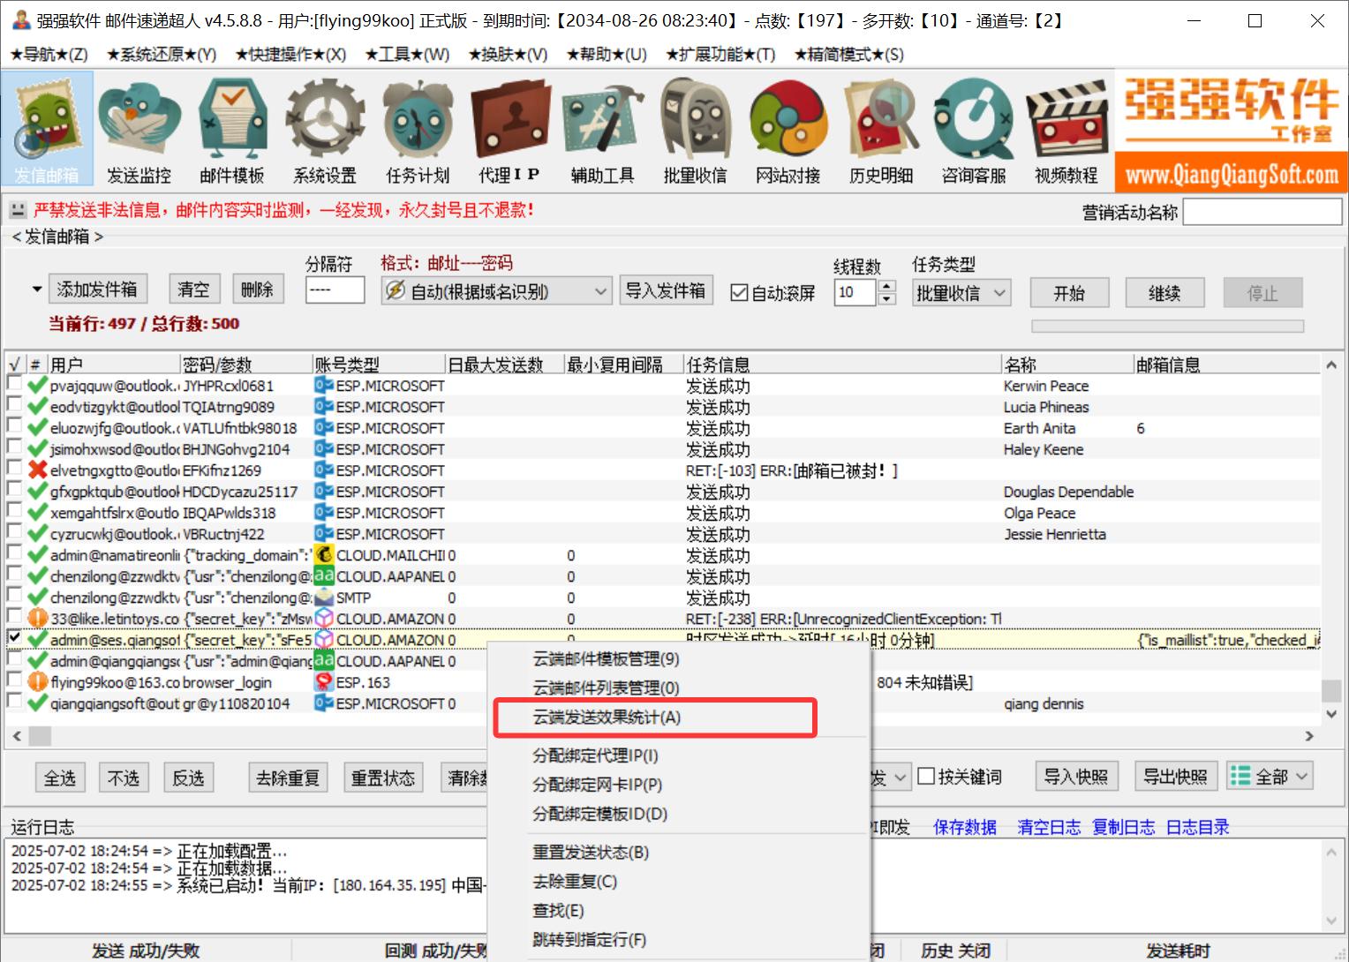The height and width of the screenshot is (962, 1349).
Task: Click the 清空 clear button
Action: point(193,289)
